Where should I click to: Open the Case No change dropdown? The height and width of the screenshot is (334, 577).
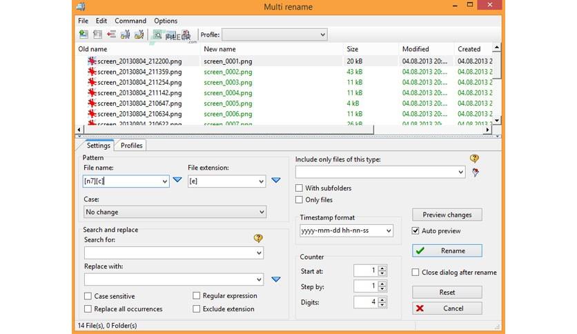(262, 212)
